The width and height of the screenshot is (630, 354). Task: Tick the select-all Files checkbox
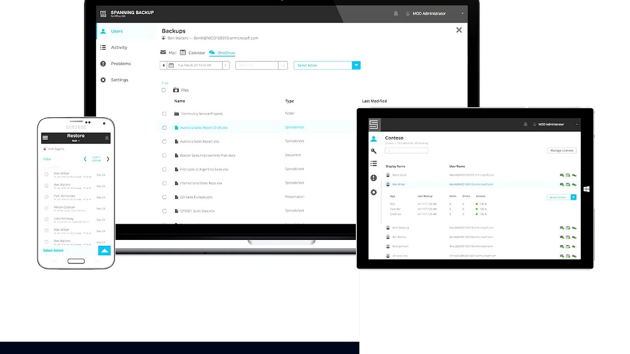pos(164,90)
